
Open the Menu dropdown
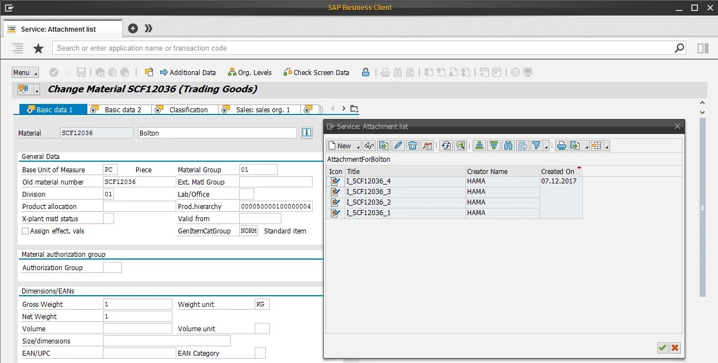click(24, 72)
